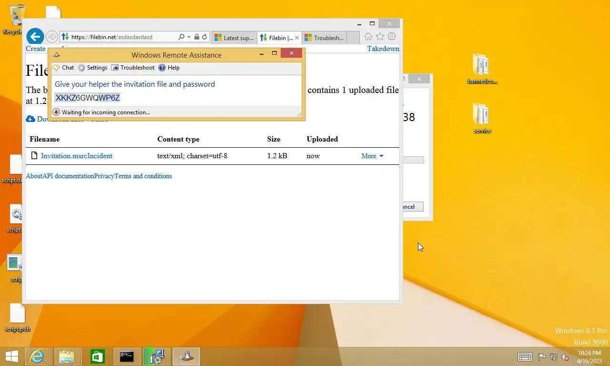Click the cloud download icon
Screen dimensions: 610x366
30,119
